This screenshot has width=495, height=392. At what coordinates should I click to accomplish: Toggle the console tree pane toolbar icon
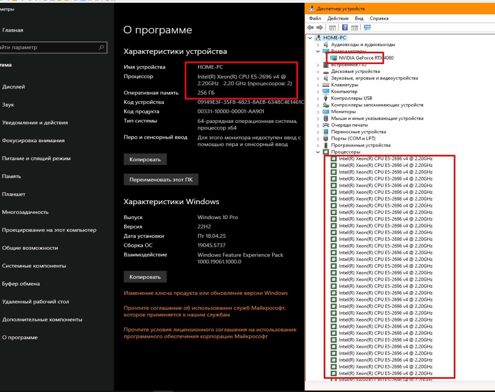tap(332, 28)
